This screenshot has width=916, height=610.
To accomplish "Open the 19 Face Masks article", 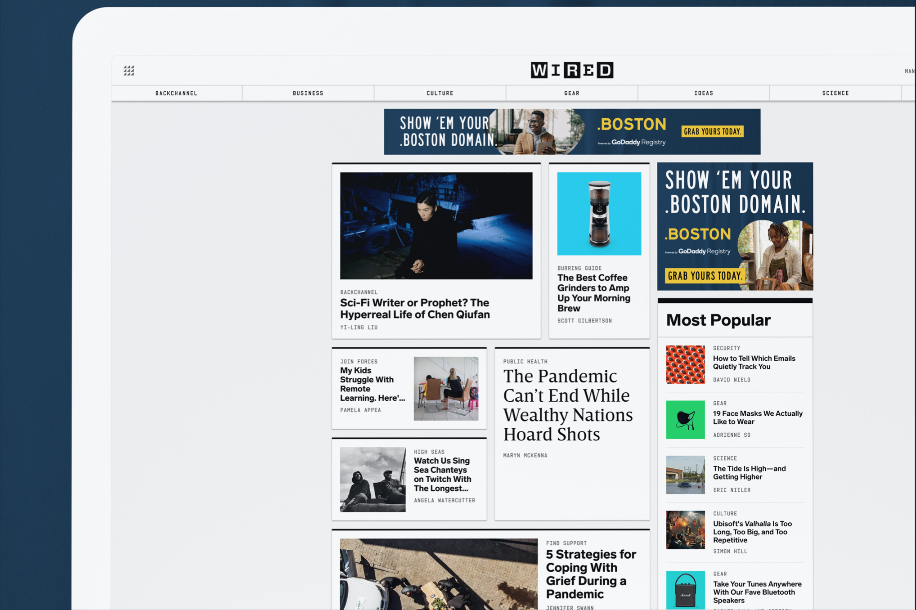I will pyautogui.click(x=758, y=417).
